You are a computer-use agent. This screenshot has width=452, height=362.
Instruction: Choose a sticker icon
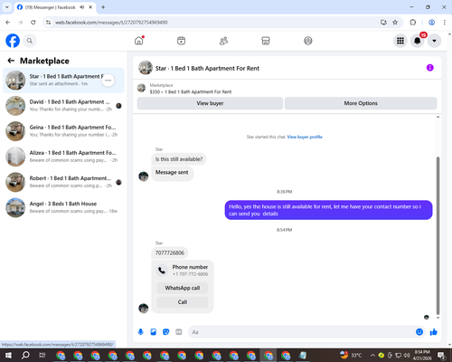point(166,332)
